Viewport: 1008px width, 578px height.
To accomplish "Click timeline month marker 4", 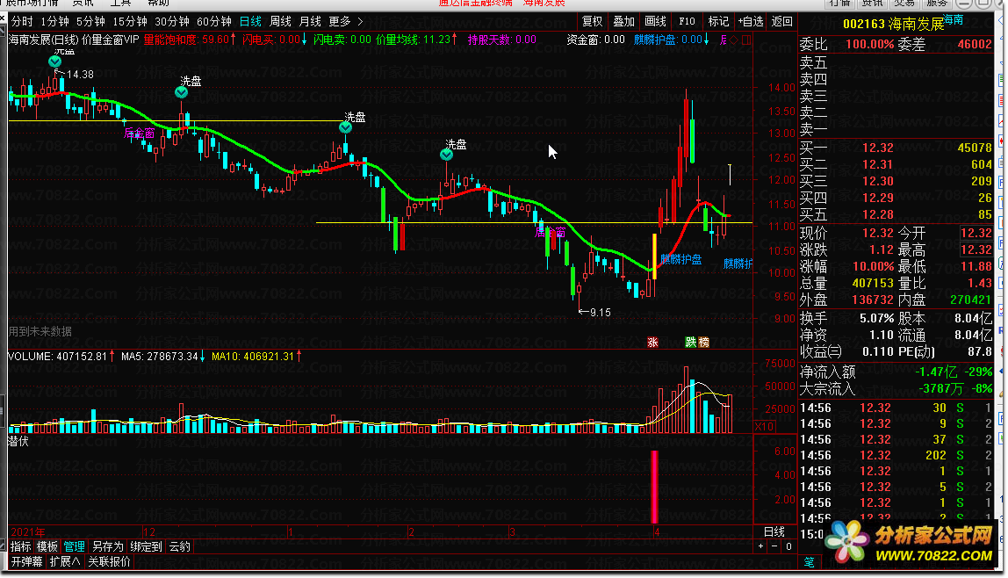I will click(x=657, y=532).
